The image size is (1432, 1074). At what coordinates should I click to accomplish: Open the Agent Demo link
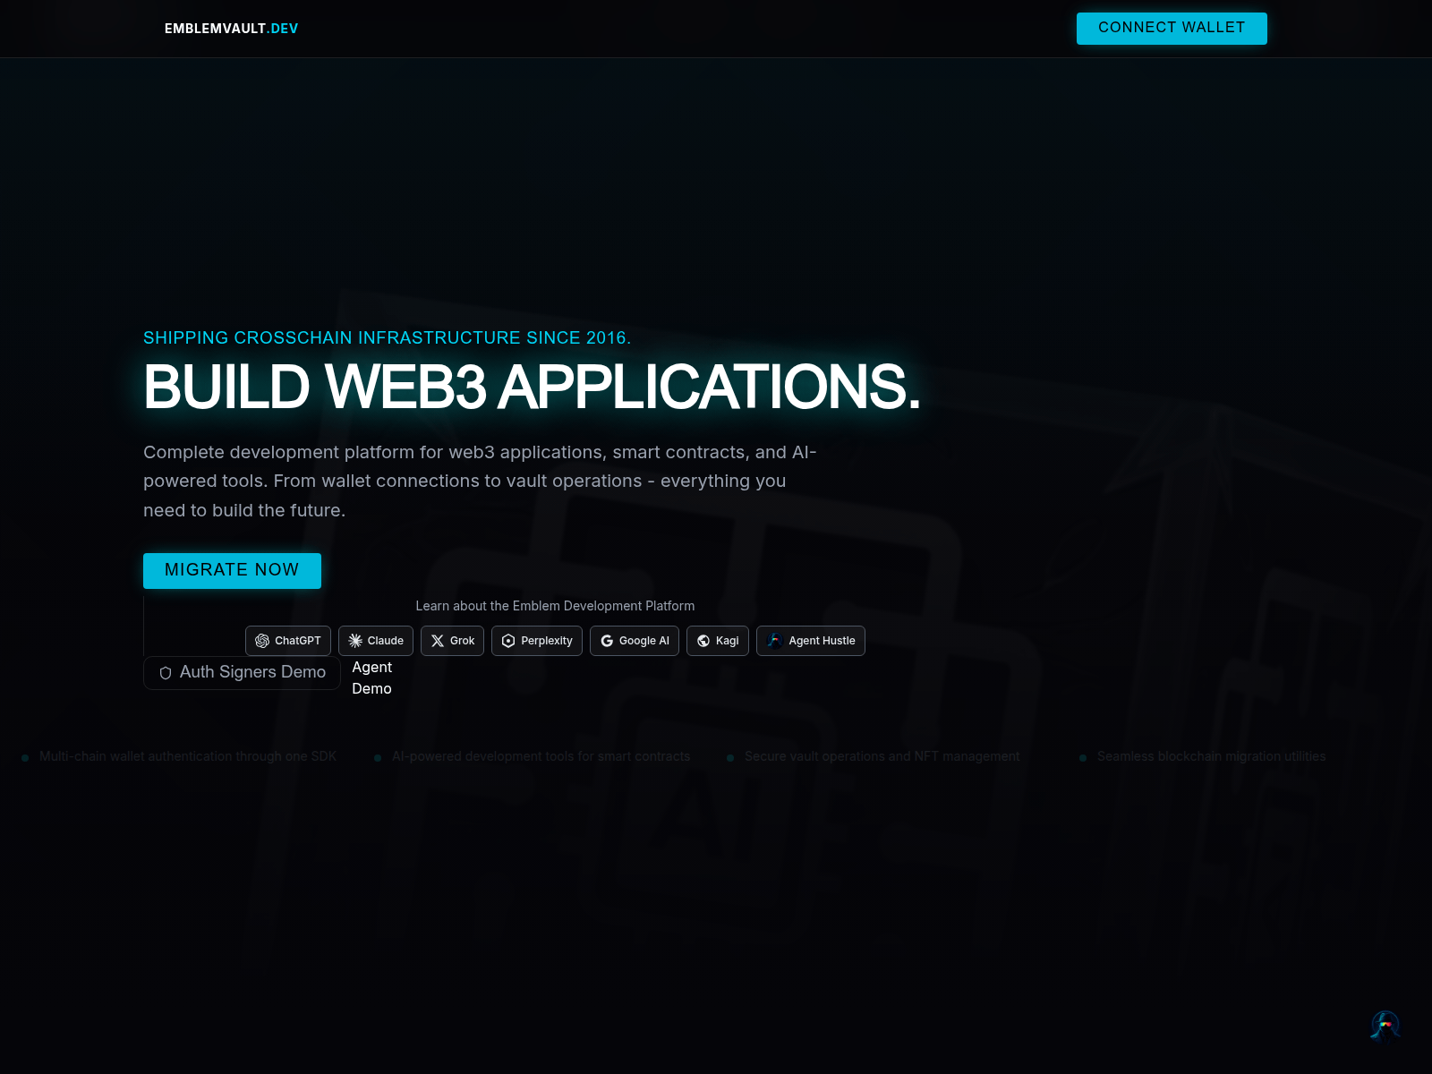tap(371, 678)
